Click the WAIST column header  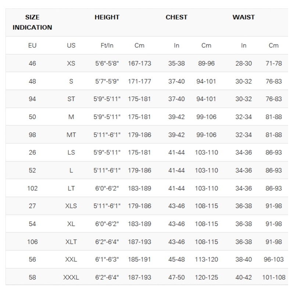click(244, 17)
